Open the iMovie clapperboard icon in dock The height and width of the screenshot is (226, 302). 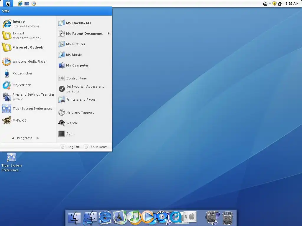(x=162, y=217)
